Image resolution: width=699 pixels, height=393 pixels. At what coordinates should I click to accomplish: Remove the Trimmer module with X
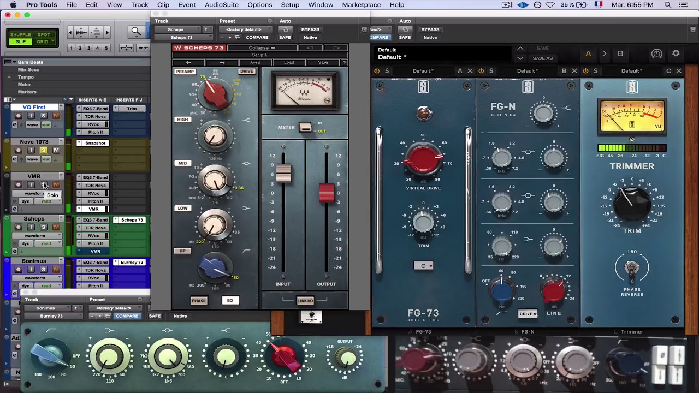[x=679, y=71]
